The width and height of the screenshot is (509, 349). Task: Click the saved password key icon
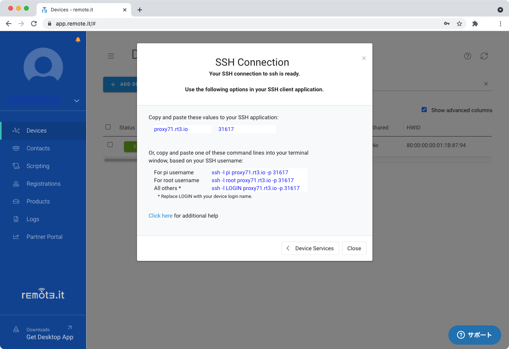click(447, 24)
